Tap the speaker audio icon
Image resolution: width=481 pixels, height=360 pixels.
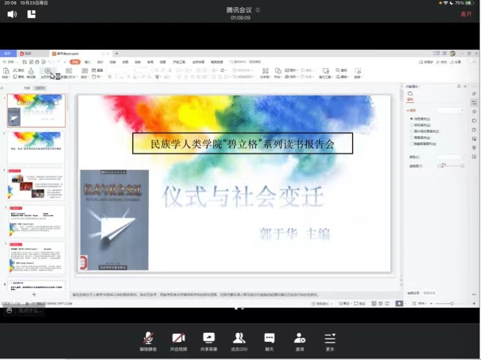(12, 14)
